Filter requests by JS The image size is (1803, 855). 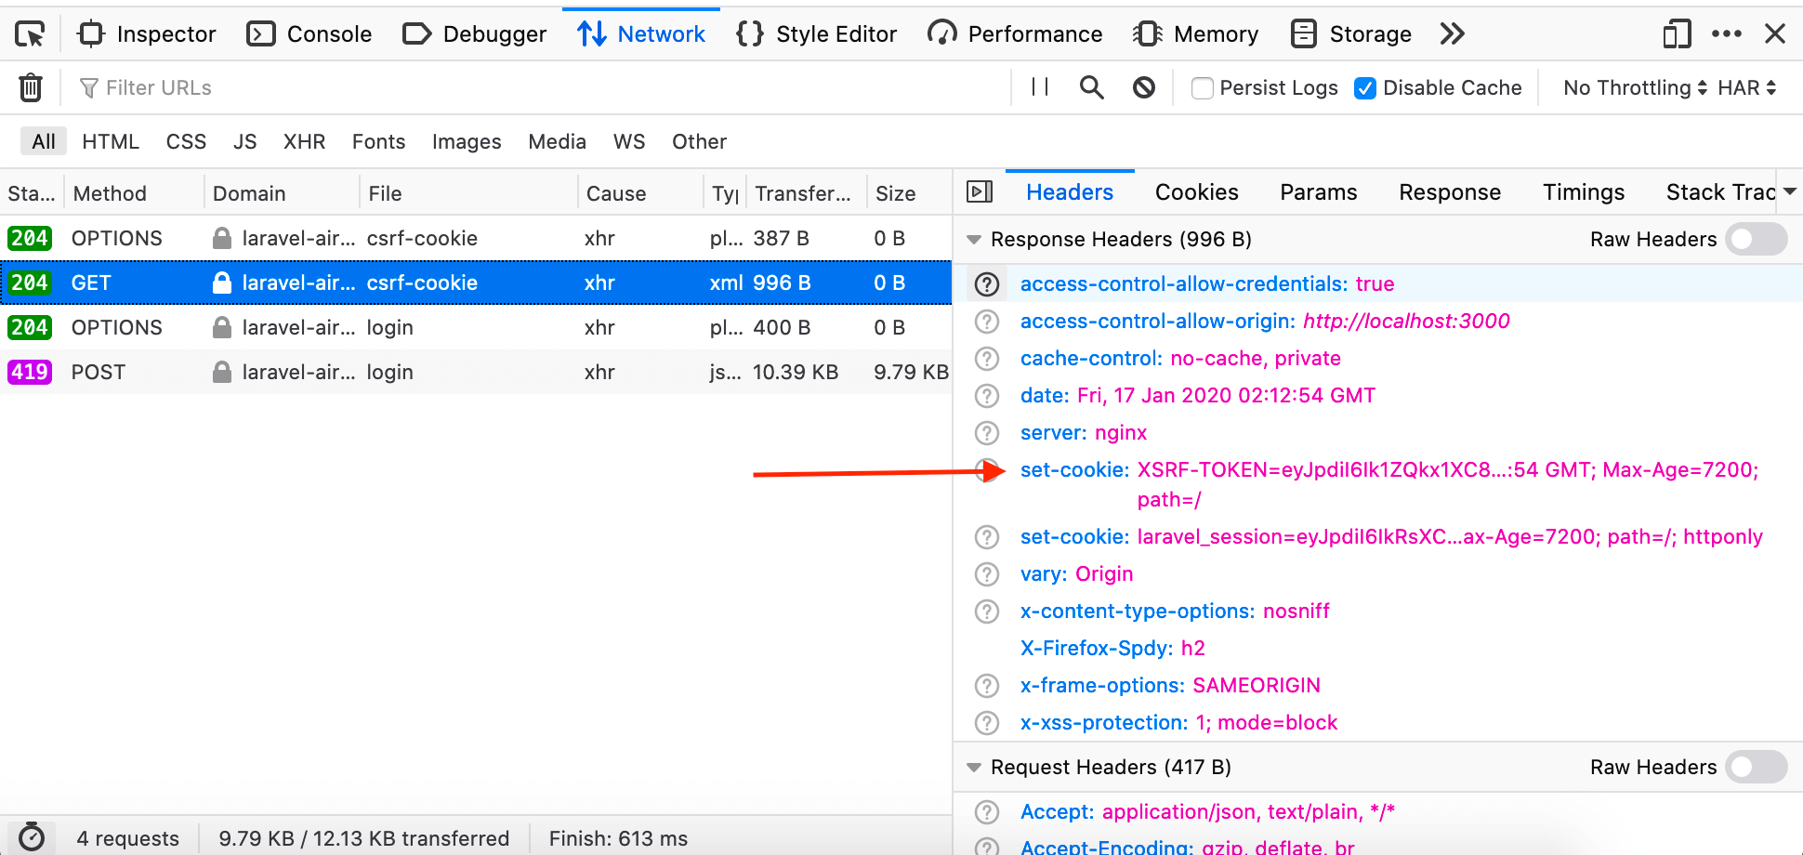(244, 141)
